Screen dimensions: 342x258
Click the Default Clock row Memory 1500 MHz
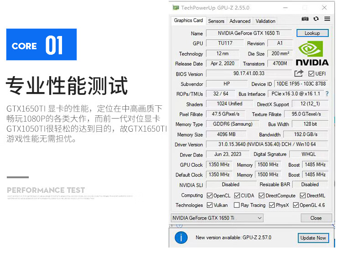point(268,175)
